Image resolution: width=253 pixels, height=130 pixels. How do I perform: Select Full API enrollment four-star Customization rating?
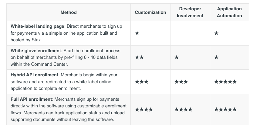(x=144, y=109)
